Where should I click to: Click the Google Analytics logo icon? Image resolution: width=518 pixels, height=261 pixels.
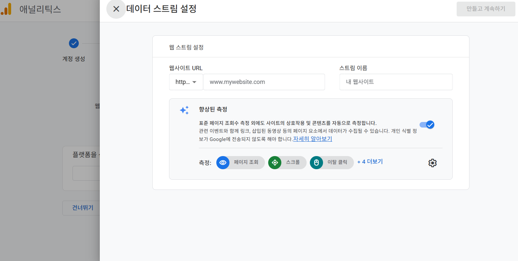pyautogui.click(x=6, y=9)
